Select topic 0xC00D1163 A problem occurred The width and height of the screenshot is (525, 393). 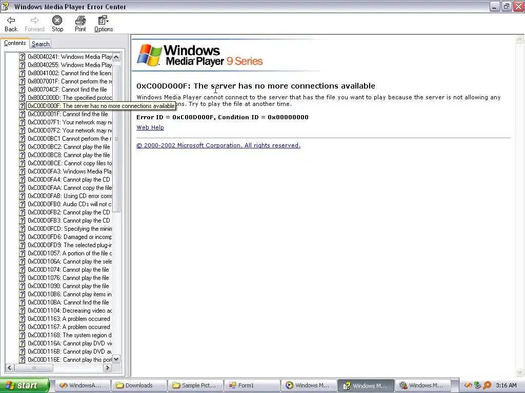pyautogui.click(x=69, y=319)
